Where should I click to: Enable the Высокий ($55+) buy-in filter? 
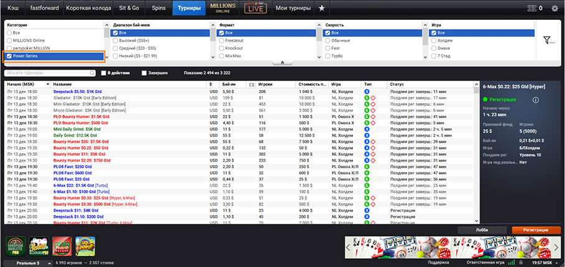coord(116,40)
